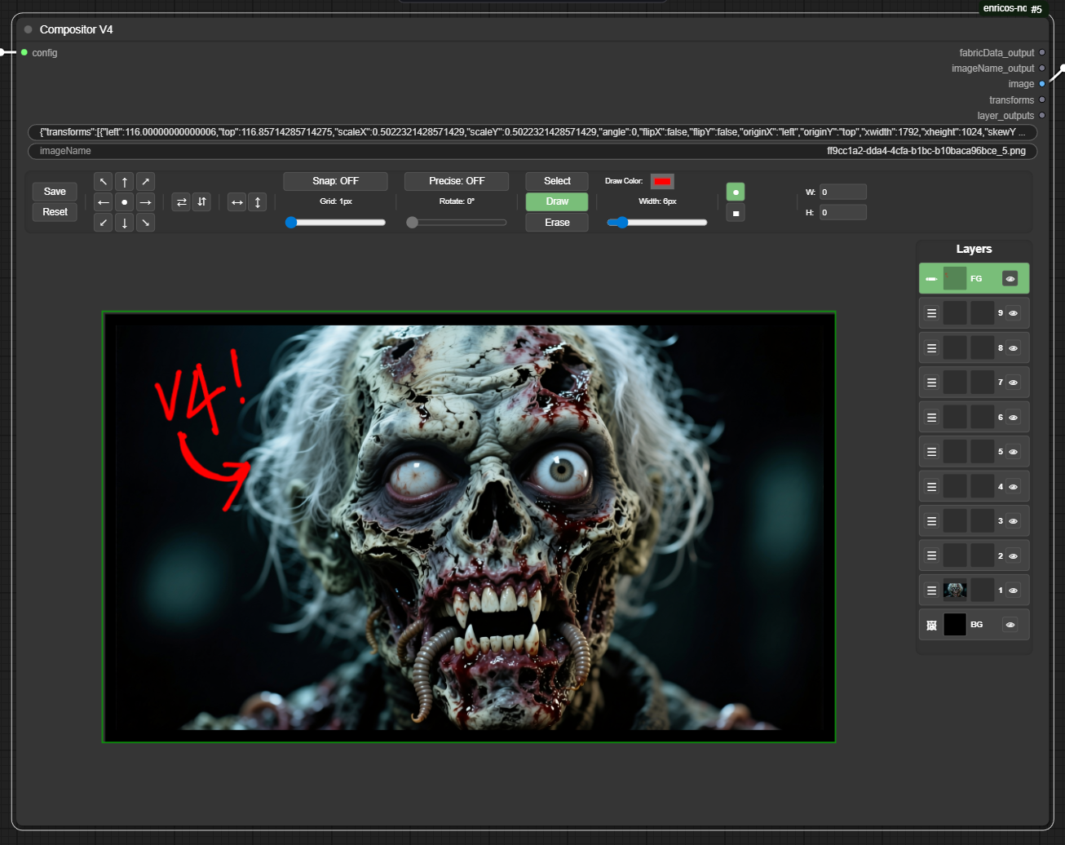The image size is (1065, 845).
Task: Choose the round brush shape
Action: point(736,192)
